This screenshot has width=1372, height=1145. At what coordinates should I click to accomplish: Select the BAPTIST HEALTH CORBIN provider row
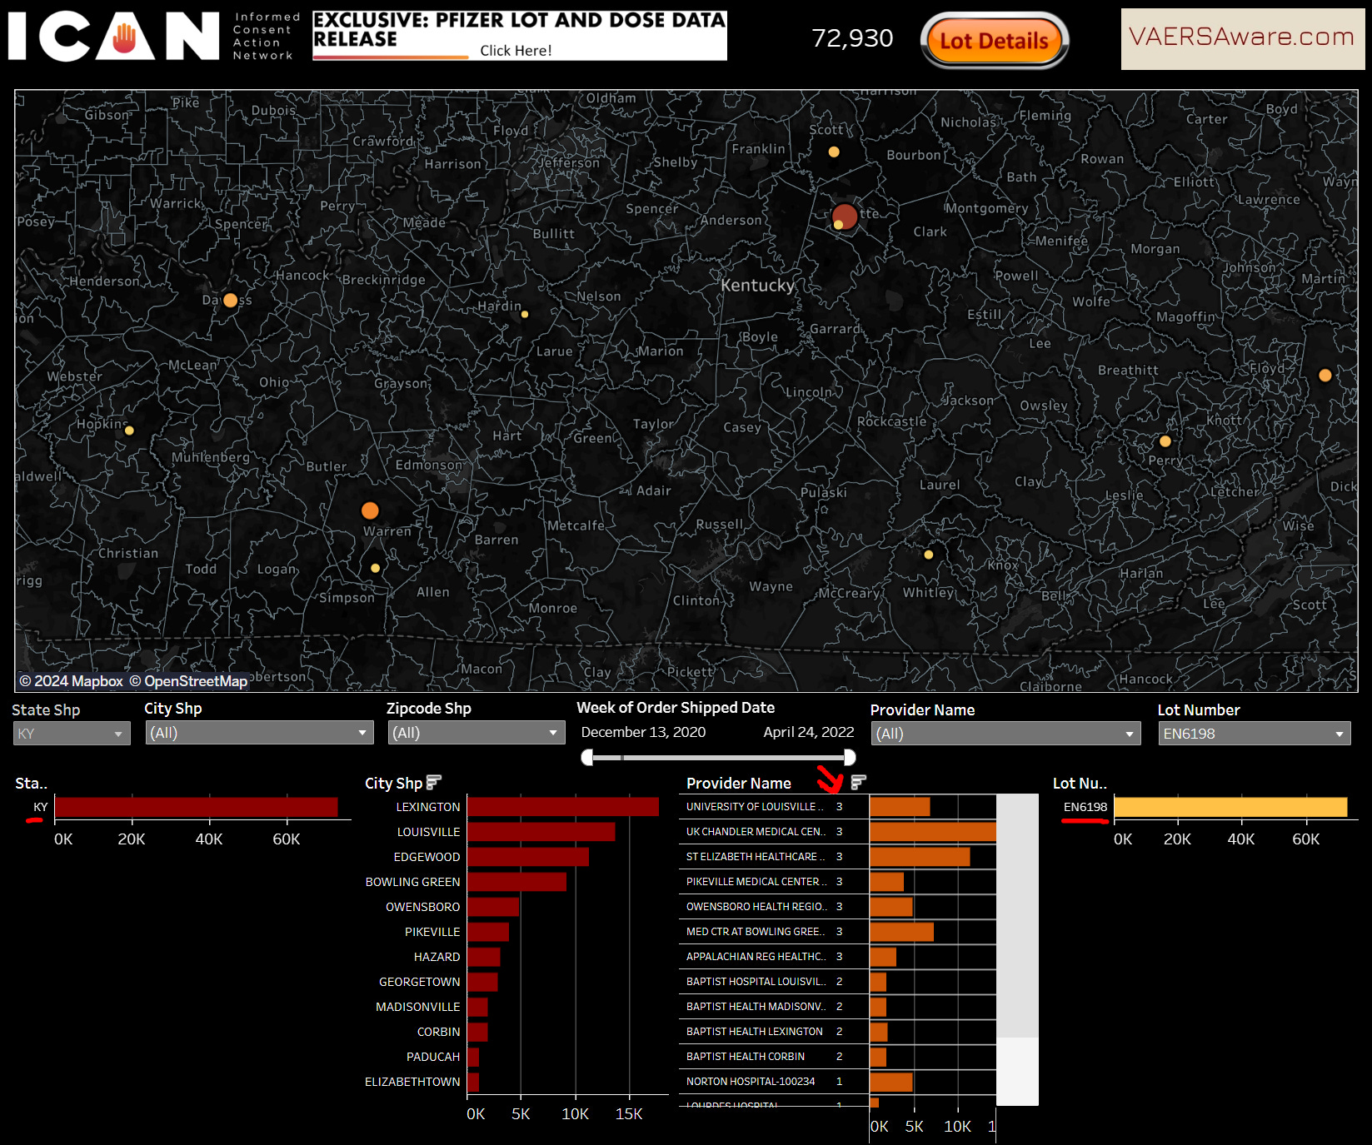[837, 1057]
